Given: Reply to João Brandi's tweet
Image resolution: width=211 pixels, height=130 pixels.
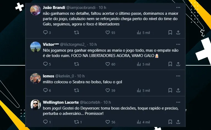Looking at the screenshot, I should [x=46, y=32].
